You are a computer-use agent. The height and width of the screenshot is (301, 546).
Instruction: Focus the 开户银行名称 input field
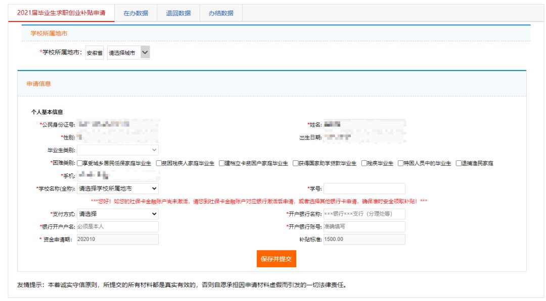tap(364, 214)
